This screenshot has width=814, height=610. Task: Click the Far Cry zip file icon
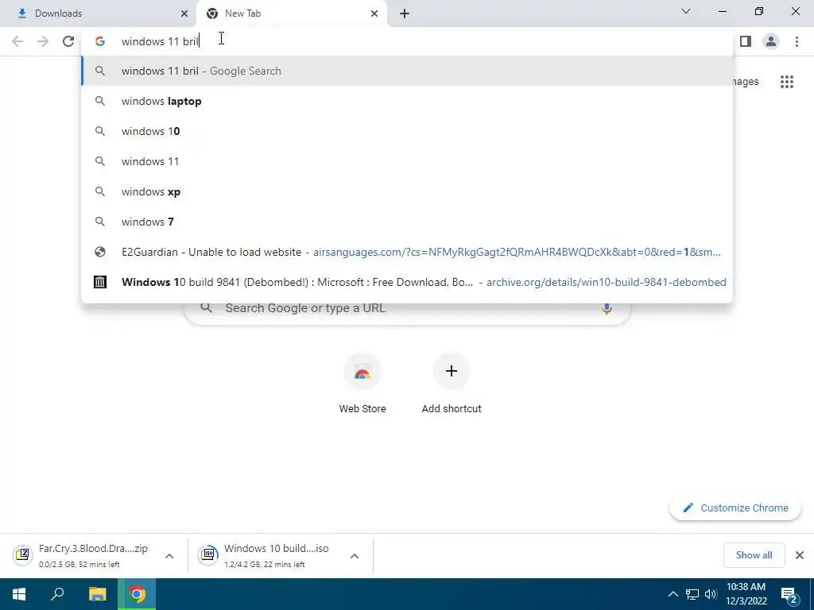click(x=22, y=555)
